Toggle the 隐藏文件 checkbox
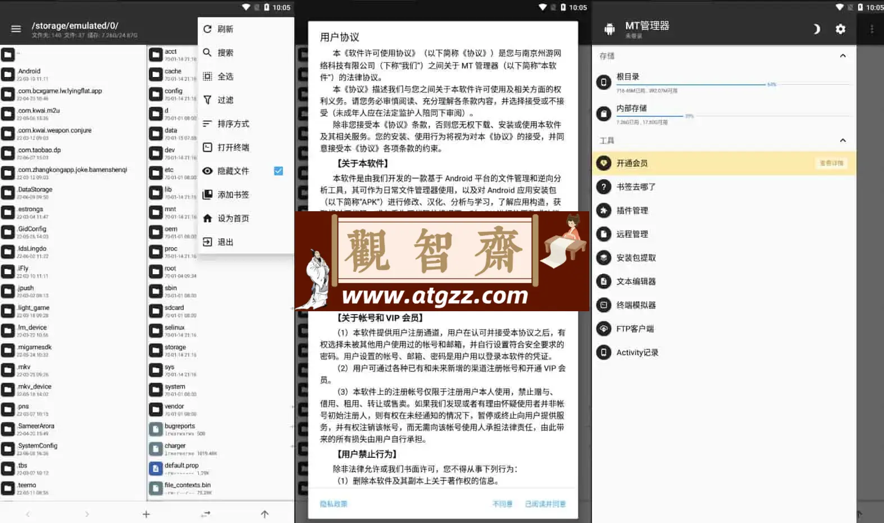 coord(278,171)
